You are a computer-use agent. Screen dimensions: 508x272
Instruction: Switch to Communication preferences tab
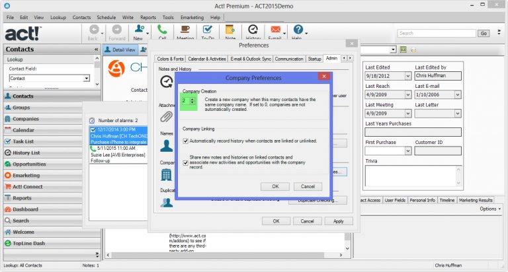click(289, 59)
